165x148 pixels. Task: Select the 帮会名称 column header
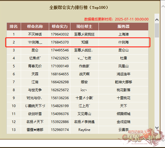pyautogui.click(x=35, y=26)
